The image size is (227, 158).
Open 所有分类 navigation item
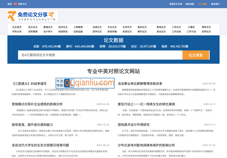[x=17, y=32]
